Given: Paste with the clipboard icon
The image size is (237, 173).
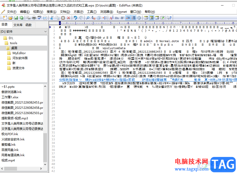Looking at the screenshot, I should point(63,18).
